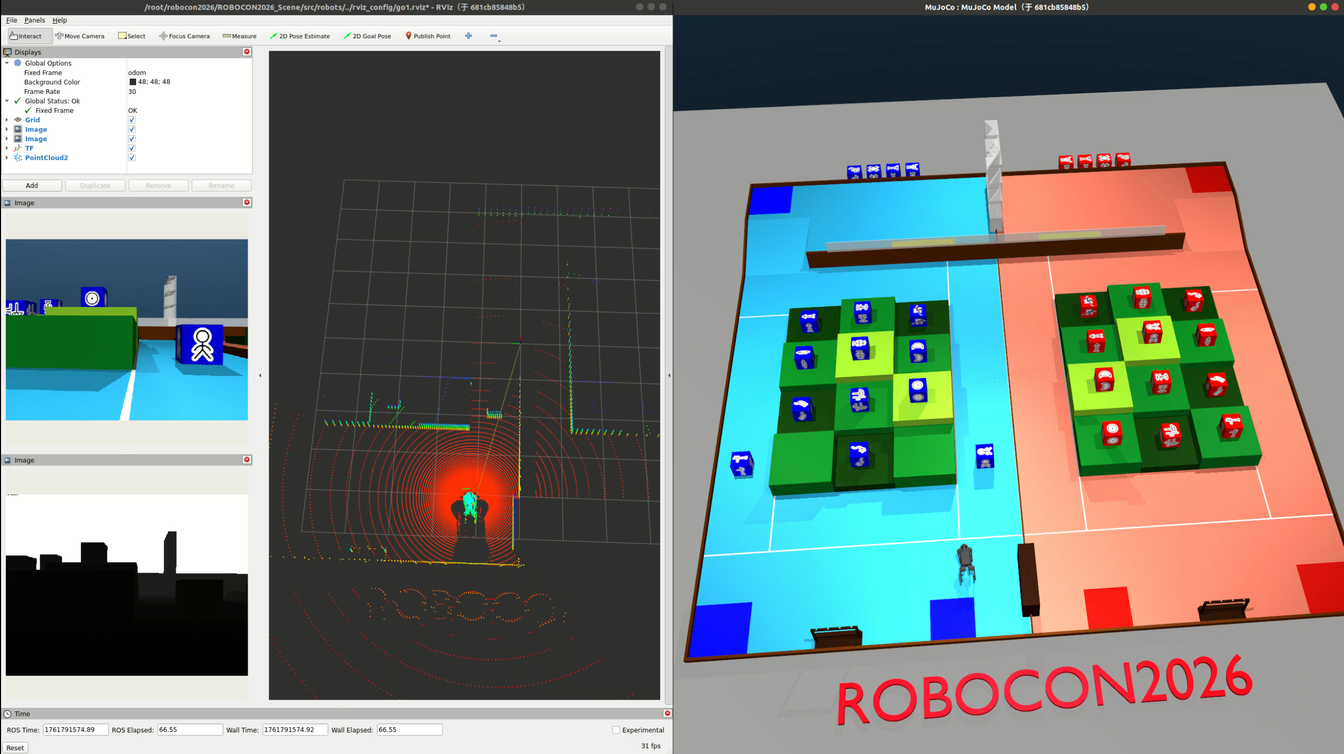
Task: Disable the TF display checkbox
Action: click(x=132, y=148)
